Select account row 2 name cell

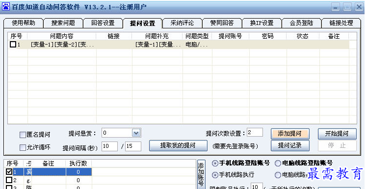pos(28,180)
